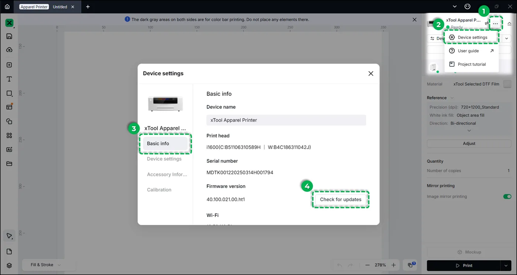
Task: Go to the home screen icon
Action: (7, 7)
